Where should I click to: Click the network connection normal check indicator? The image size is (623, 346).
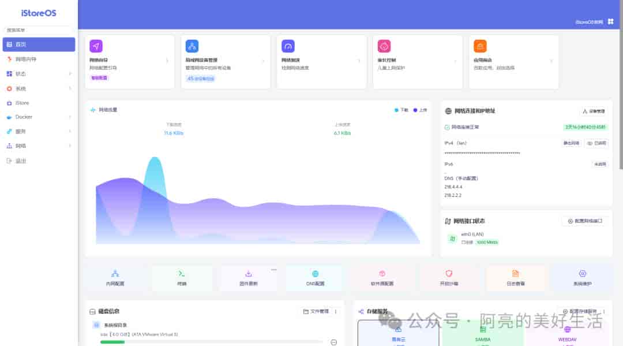[x=447, y=127]
